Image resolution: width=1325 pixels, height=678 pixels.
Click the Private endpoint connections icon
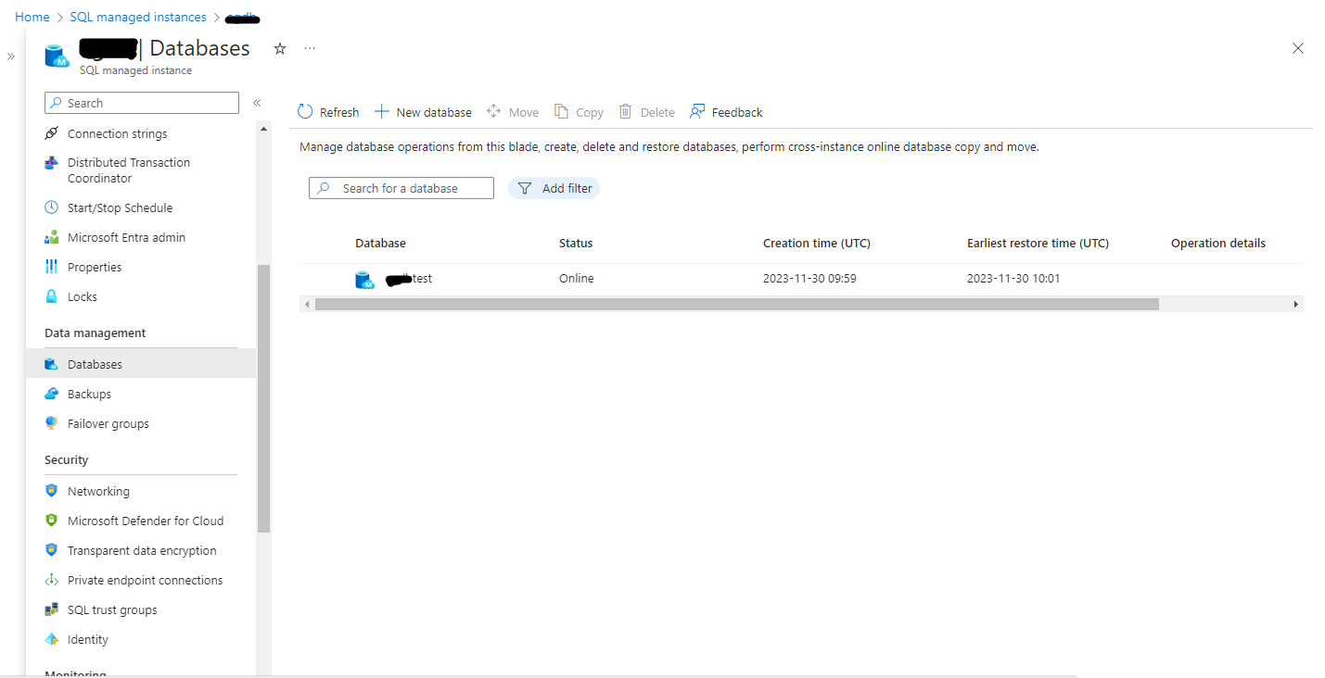pos(52,580)
